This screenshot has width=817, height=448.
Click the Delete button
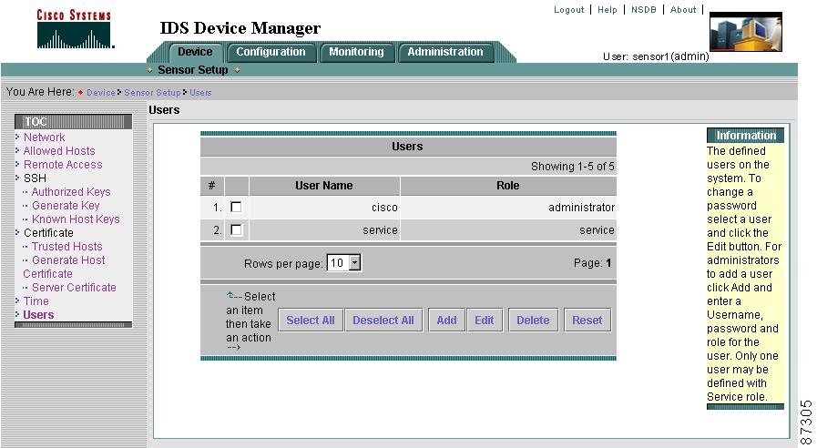pos(533,321)
